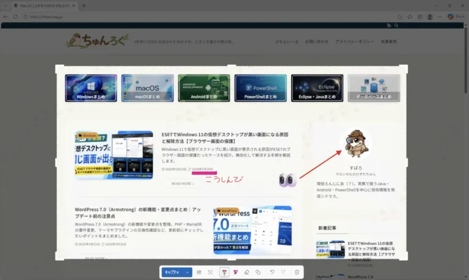Open the データベースまとめ category card
The height and width of the screenshot is (280, 469).
[374, 88]
